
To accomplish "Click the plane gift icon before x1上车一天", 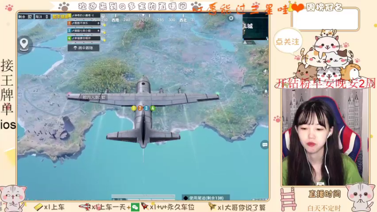I will point(85,206).
